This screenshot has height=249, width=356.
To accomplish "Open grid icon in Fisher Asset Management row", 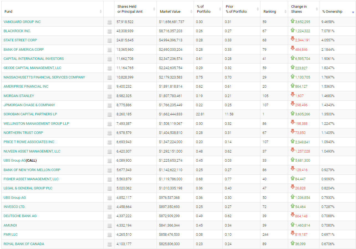I will (x=109, y=179).
